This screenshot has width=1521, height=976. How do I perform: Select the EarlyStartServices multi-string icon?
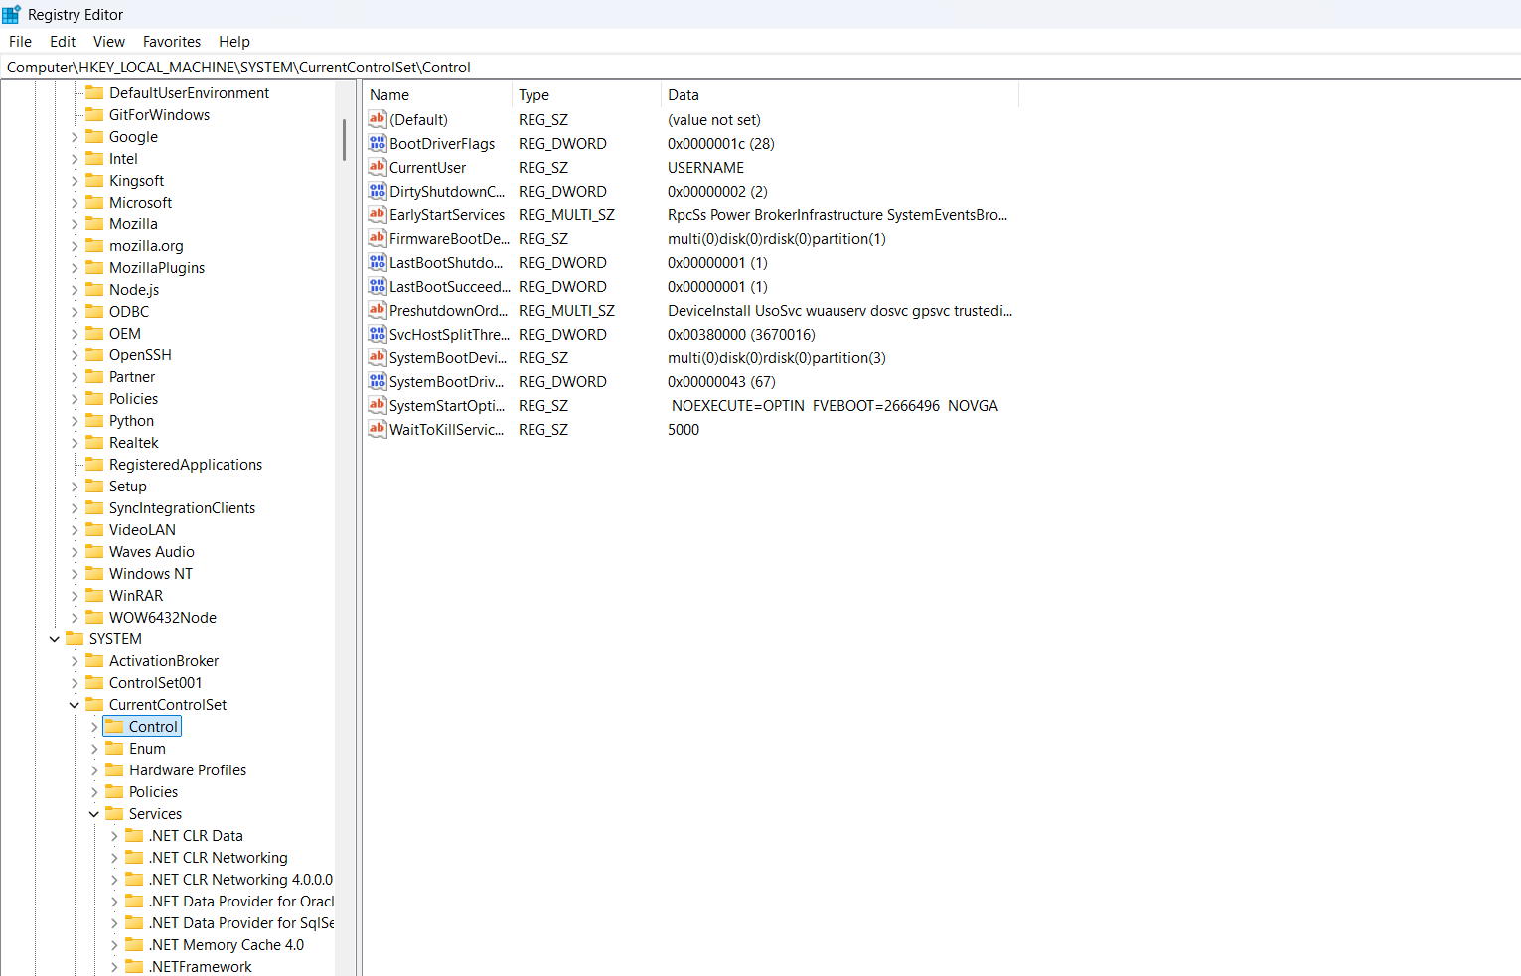[x=378, y=215]
